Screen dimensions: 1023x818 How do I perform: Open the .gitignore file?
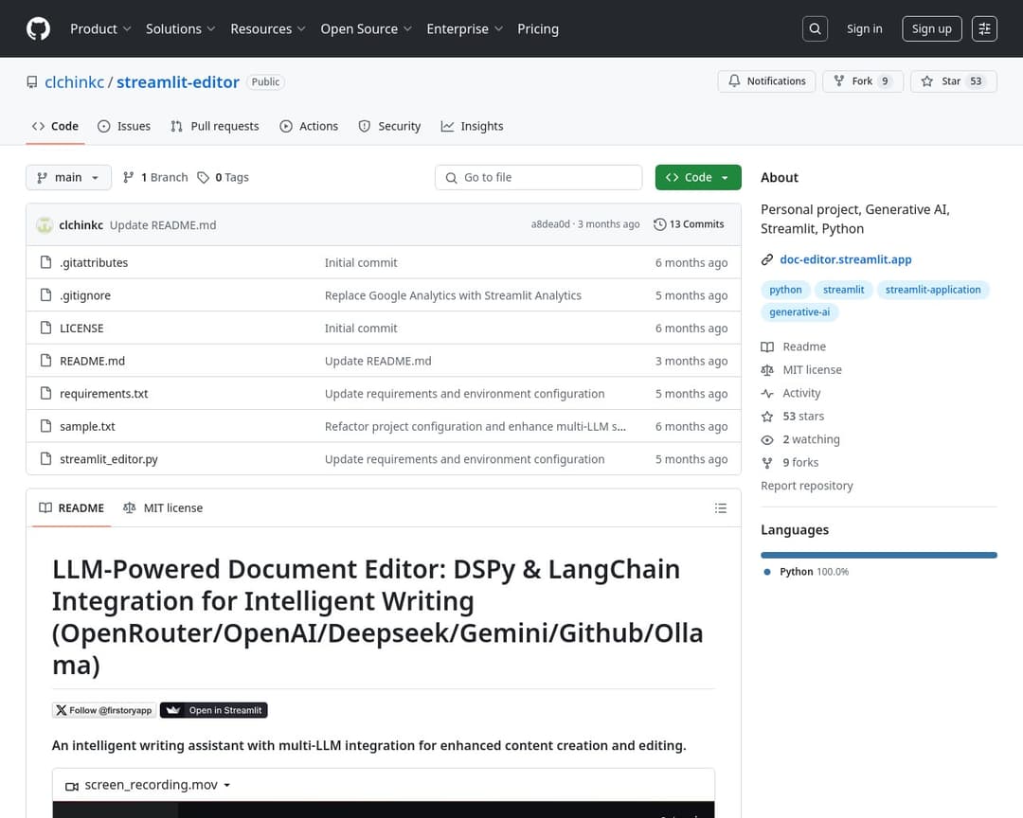85,295
